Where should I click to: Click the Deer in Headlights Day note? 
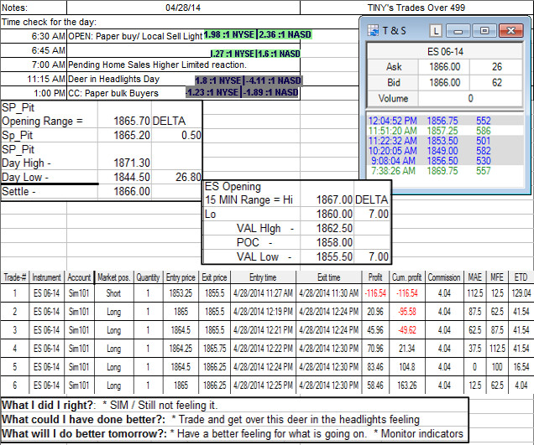coord(113,79)
